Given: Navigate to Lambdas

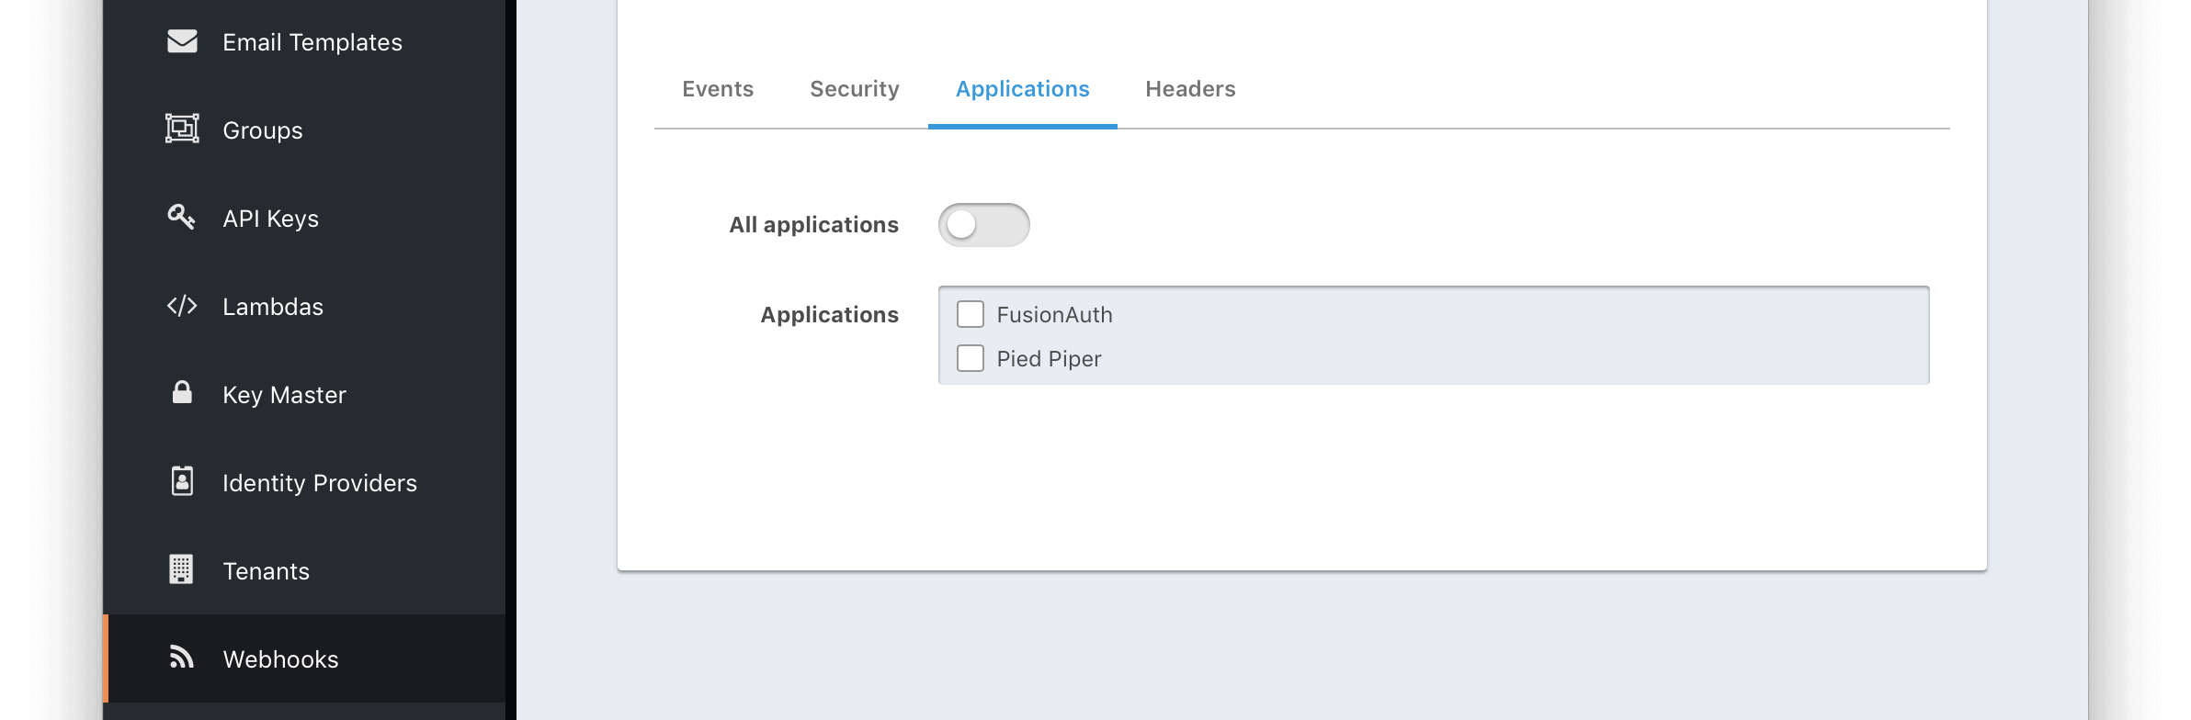Looking at the screenshot, I should [x=304, y=307].
